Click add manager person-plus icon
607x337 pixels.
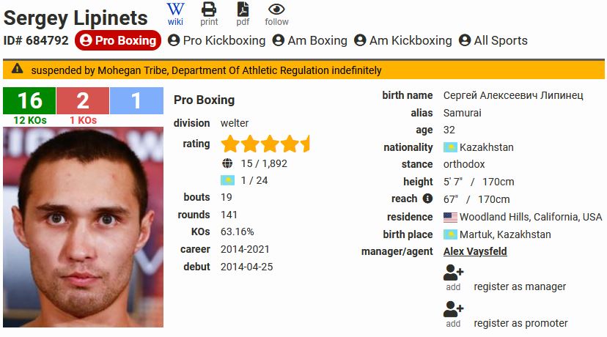[453, 273]
